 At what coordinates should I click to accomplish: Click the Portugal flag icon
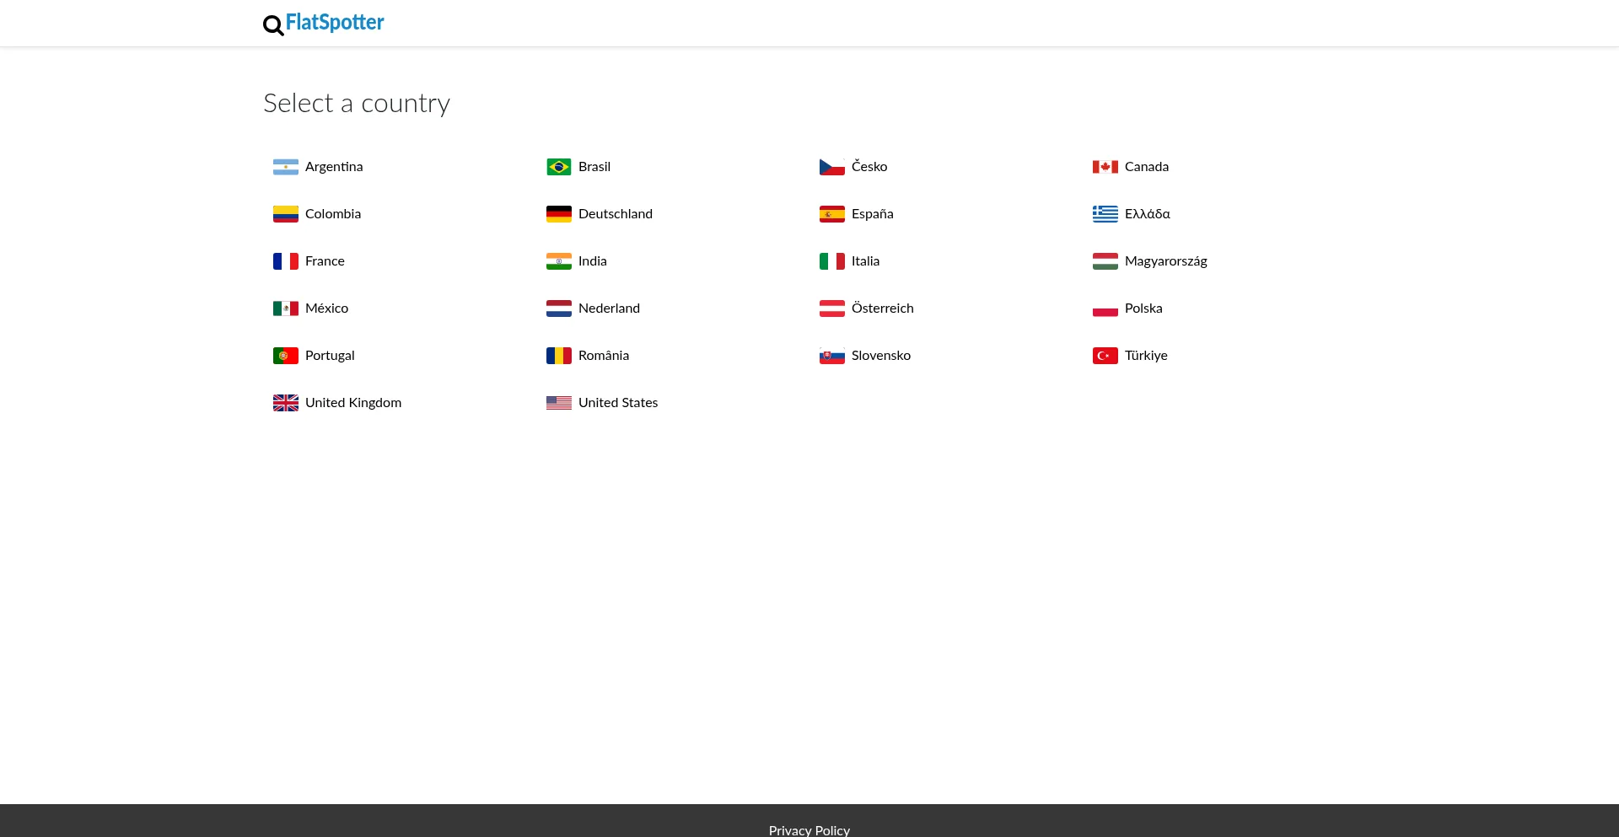(x=285, y=356)
